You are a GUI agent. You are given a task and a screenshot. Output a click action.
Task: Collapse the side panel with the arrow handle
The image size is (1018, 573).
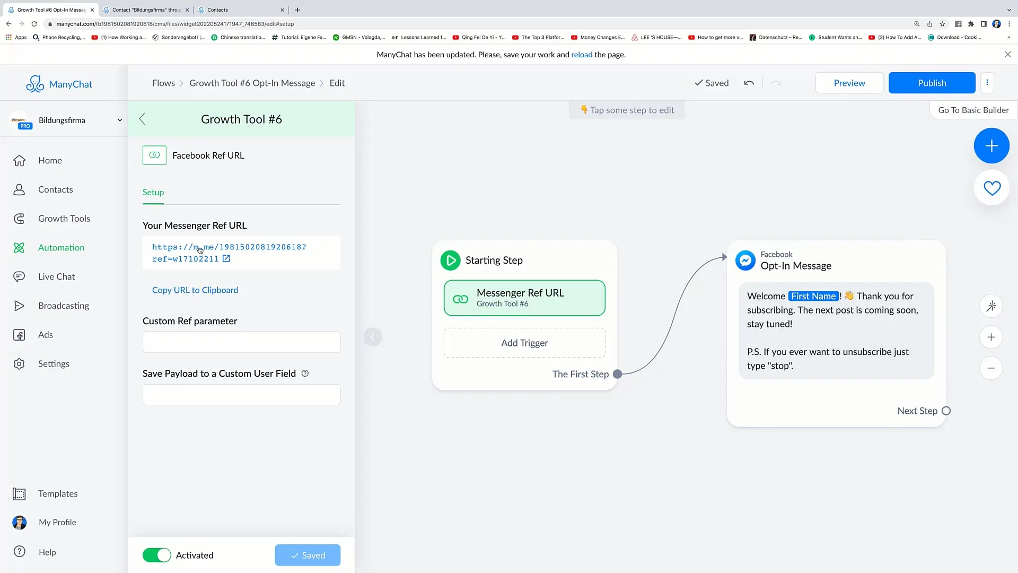(373, 337)
